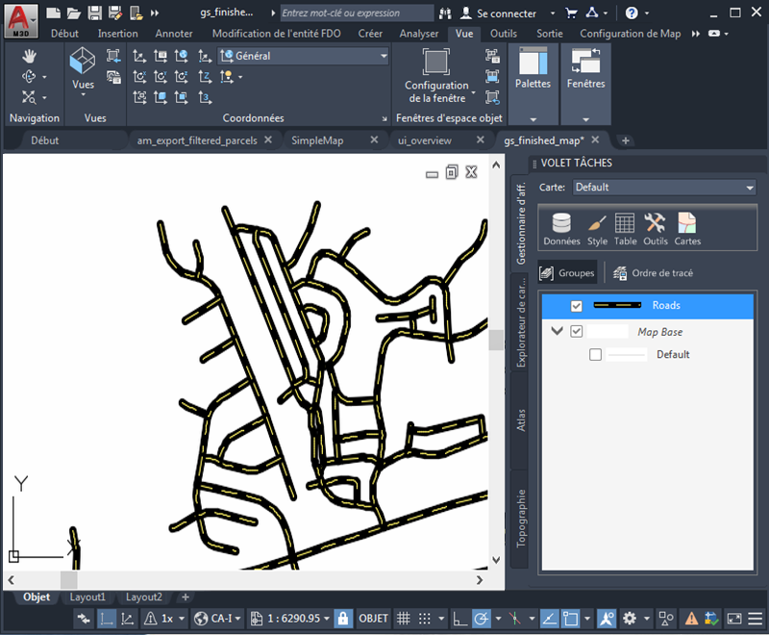The width and height of the screenshot is (769, 635).
Task: Open the Général coordinate system dropdown
Action: pos(304,56)
